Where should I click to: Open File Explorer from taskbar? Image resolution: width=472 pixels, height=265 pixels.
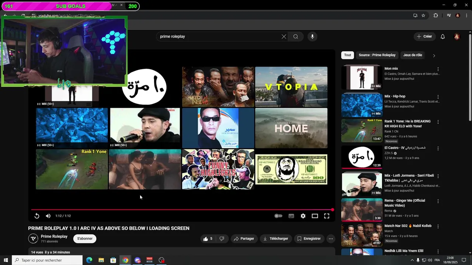point(101,260)
